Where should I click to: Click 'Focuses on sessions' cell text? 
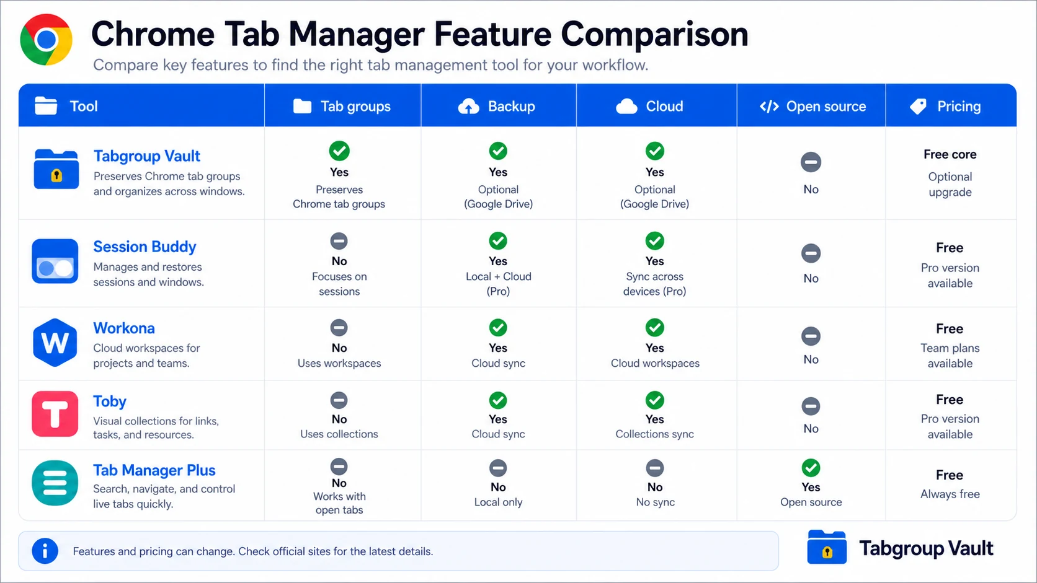(x=339, y=284)
